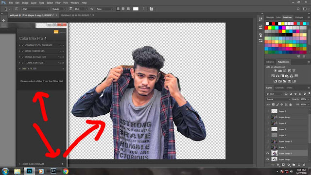Expand the Contrast Color Range filter
The width and height of the screenshot is (311, 175).
(19, 45)
